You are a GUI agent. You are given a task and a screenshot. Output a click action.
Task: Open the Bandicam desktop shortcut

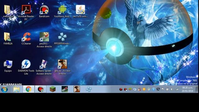tap(44, 11)
